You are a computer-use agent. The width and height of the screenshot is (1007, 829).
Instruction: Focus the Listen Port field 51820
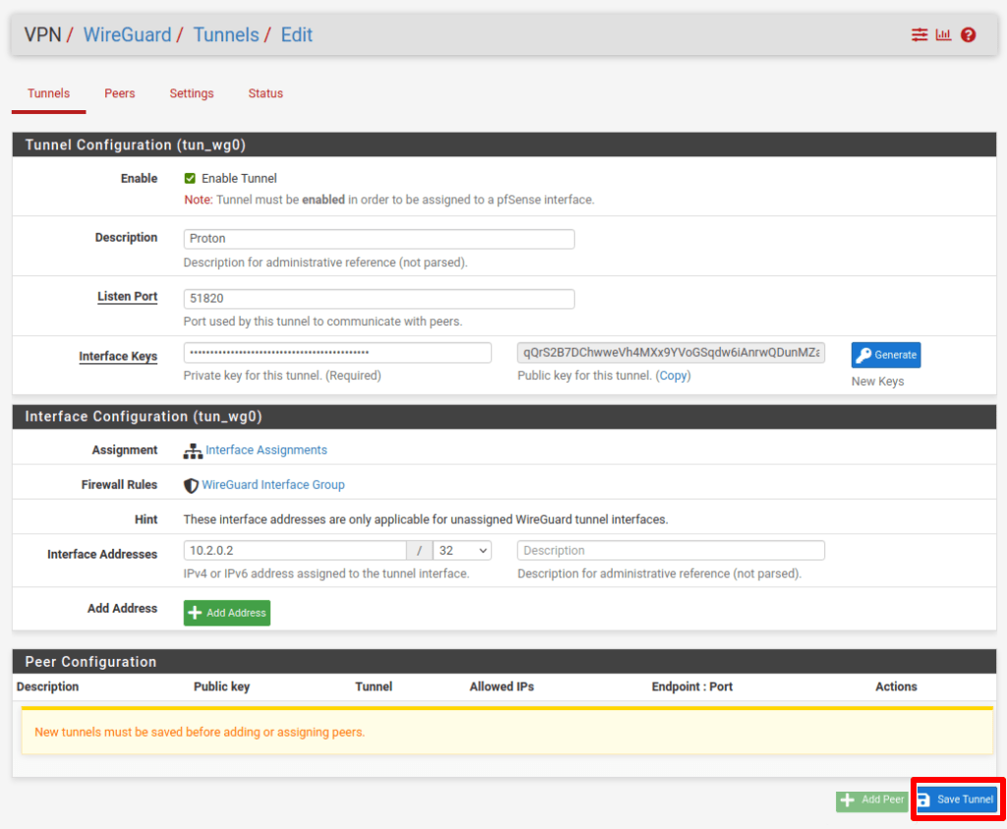pyautogui.click(x=379, y=299)
